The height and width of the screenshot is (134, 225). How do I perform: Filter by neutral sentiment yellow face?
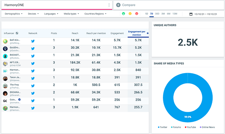130,14
